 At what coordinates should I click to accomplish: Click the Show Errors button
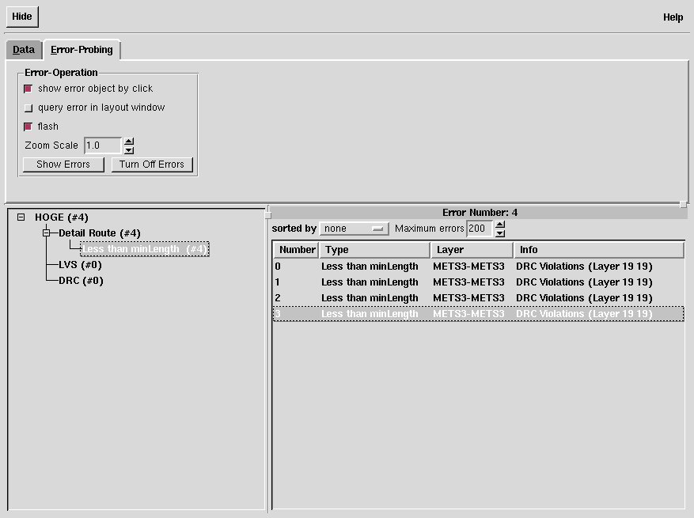pyautogui.click(x=63, y=164)
